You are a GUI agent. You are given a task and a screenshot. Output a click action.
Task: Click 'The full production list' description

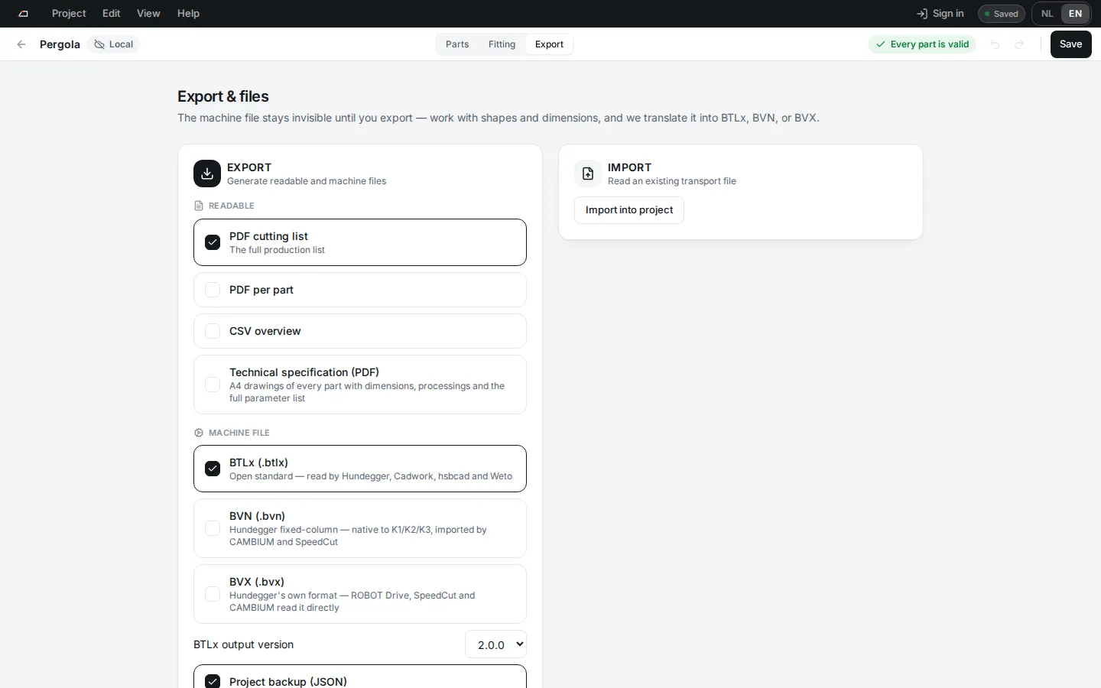[x=277, y=250]
